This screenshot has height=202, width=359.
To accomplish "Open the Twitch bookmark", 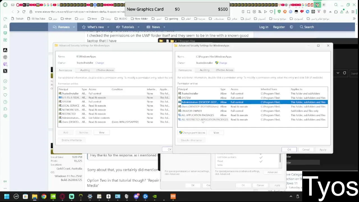I will tap(17, 19).
